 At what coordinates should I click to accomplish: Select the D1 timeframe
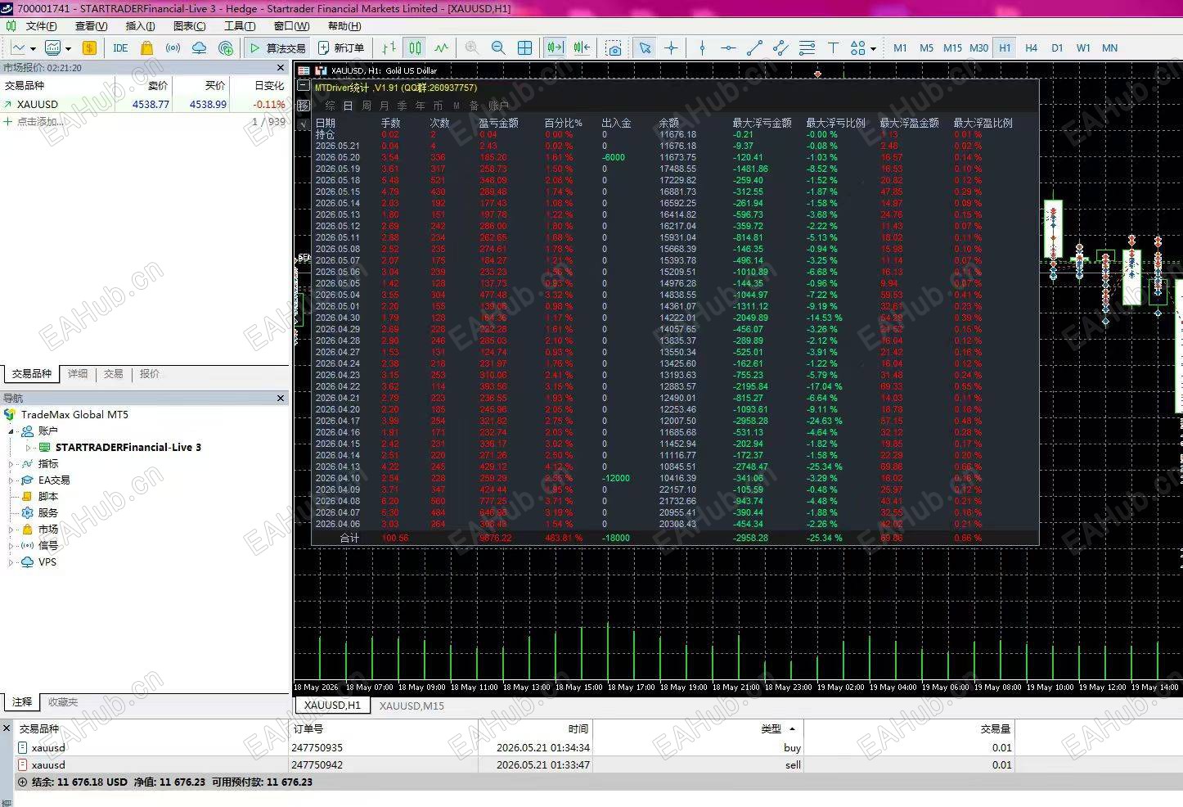[1057, 48]
